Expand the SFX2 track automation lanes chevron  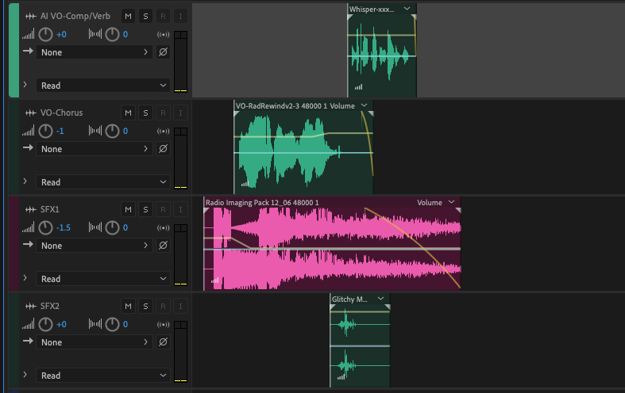25,375
